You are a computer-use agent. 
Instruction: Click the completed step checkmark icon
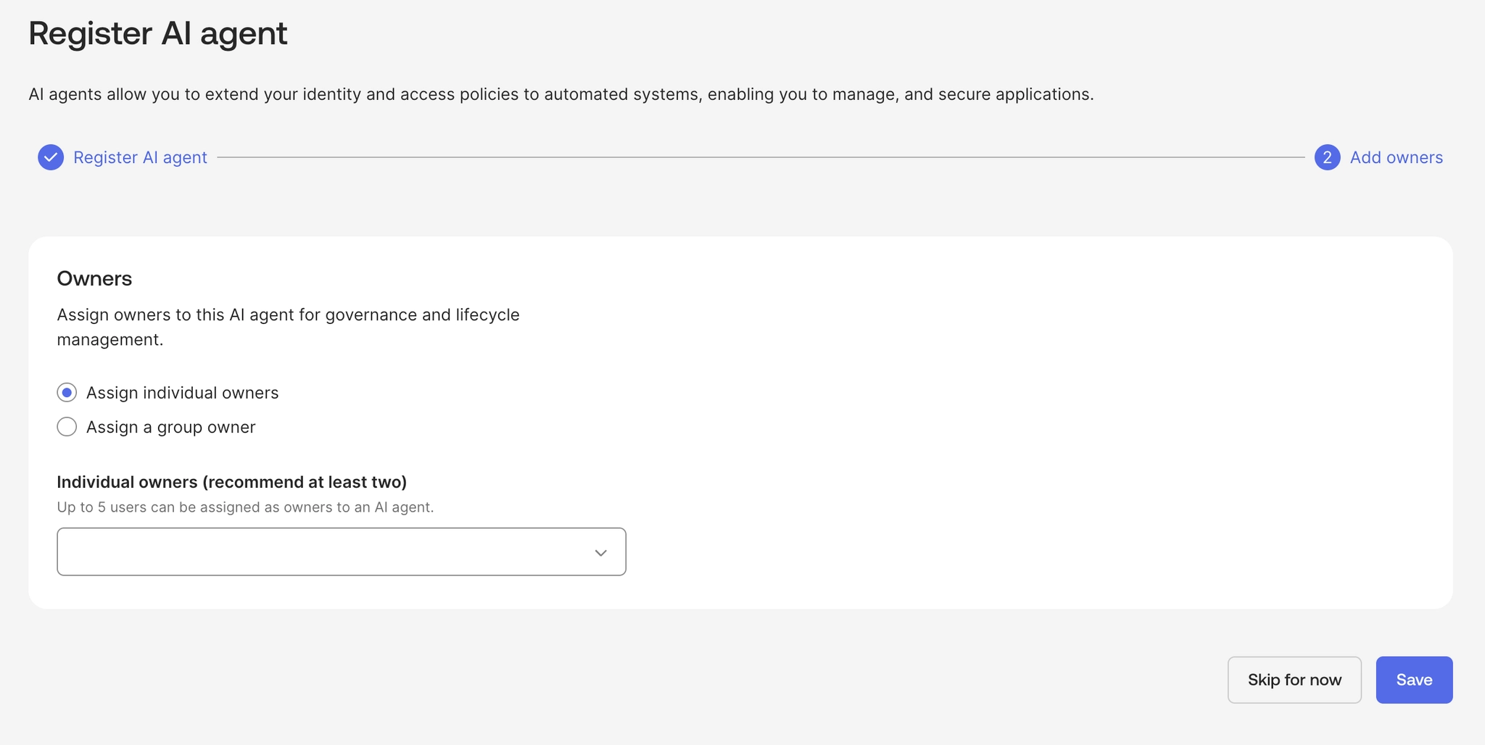(51, 157)
